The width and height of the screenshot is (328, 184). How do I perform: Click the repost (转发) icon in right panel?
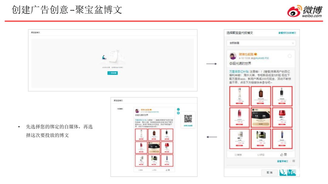pos(238,155)
